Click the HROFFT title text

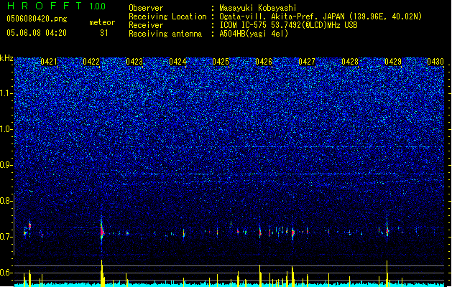45,6
